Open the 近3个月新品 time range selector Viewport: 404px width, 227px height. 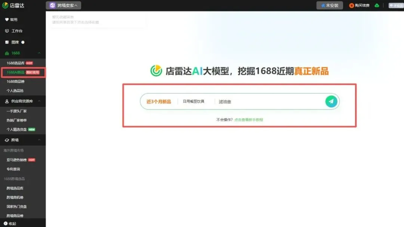click(159, 102)
